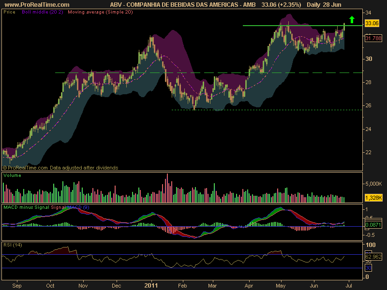Click the tallest red volume bar in January
Image resolution: width=387 pixels, height=290 pixels.
(167, 188)
